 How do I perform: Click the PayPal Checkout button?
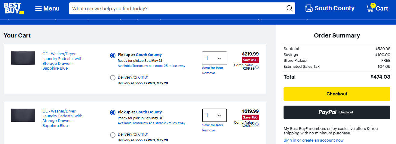(337, 112)
